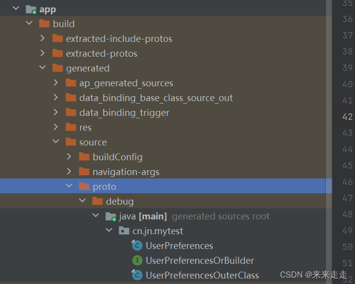Click line number 46 in gutter

click(348, 182)
